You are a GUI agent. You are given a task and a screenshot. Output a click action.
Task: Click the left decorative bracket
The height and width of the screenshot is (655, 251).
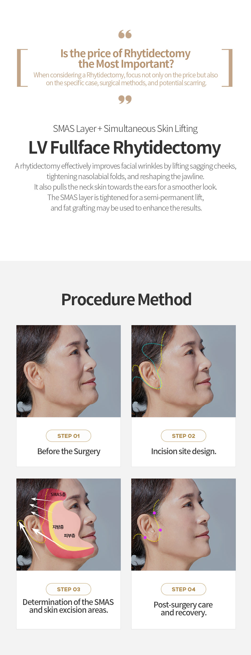22,68
